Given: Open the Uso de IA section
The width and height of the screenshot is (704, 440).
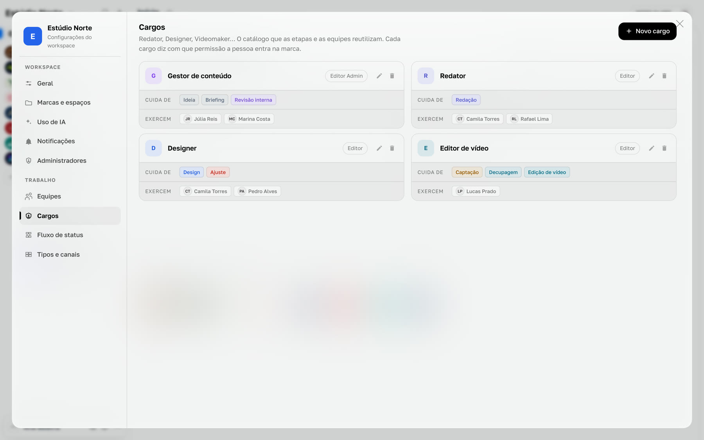Looking at the screenshot, I should tap(70, 122).
